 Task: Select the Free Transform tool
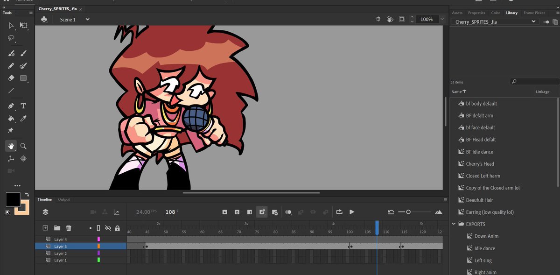(23, 26)
